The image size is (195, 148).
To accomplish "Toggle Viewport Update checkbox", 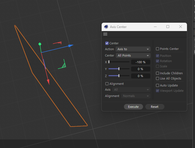I will 157,91.
